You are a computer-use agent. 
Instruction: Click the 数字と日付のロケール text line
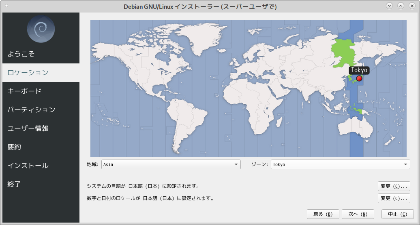(x=151, y=198)
